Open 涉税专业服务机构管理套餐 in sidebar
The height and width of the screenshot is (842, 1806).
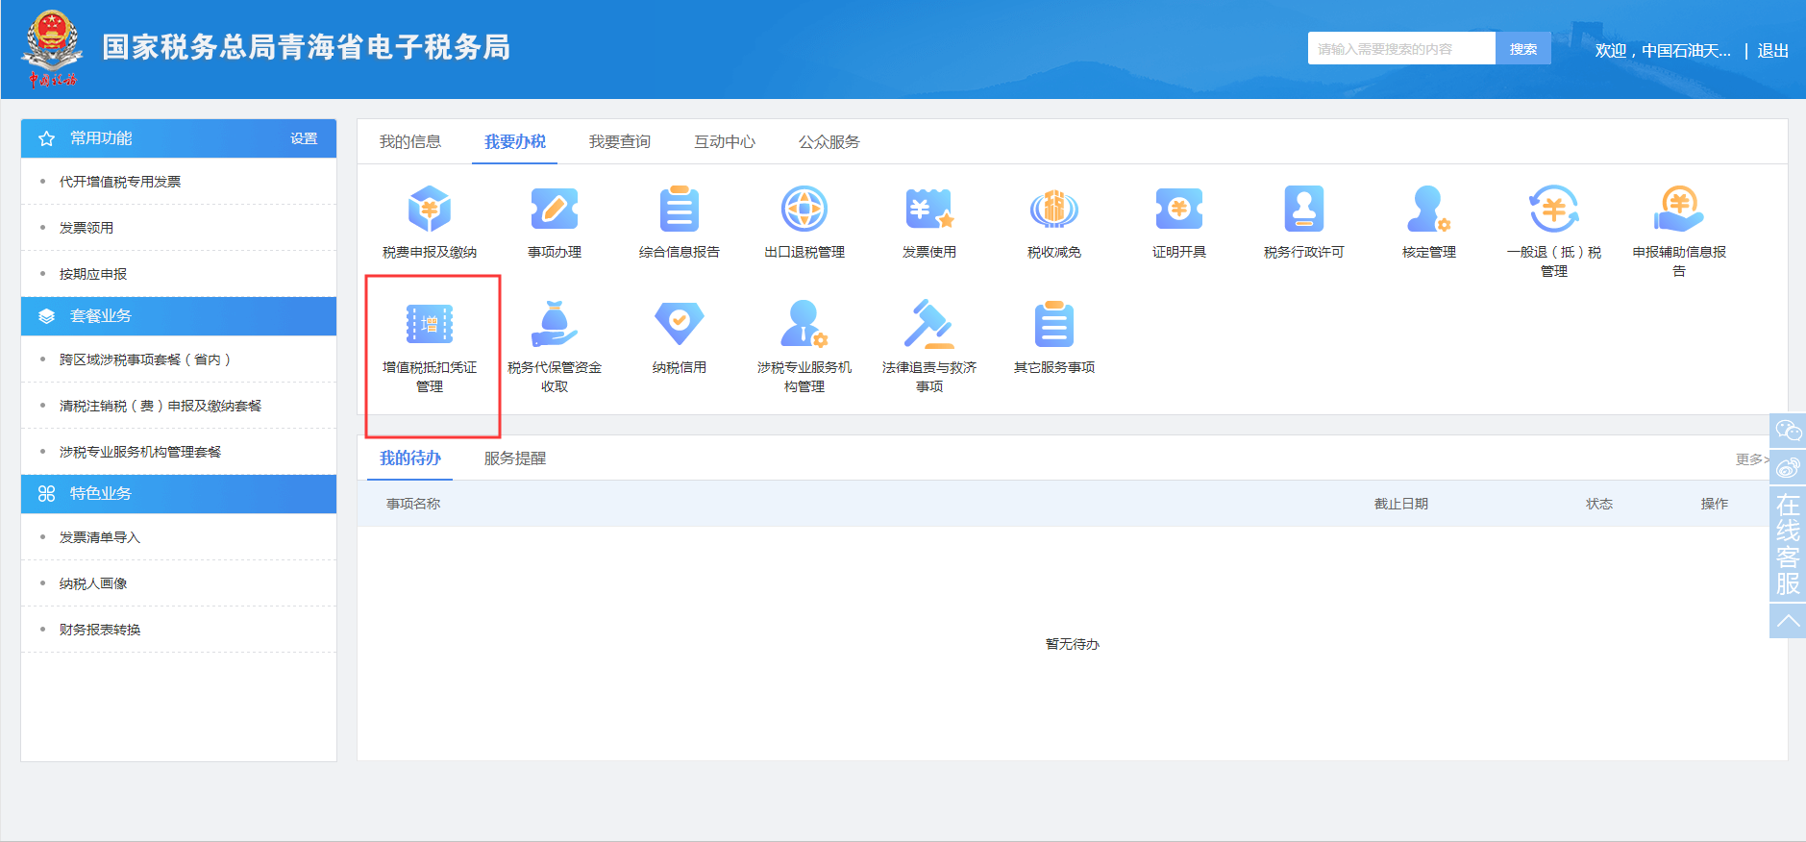[x=140, y=452]
